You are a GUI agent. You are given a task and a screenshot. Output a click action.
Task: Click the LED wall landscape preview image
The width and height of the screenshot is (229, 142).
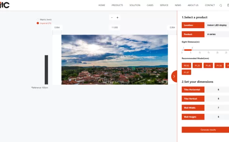click(115, 59)
